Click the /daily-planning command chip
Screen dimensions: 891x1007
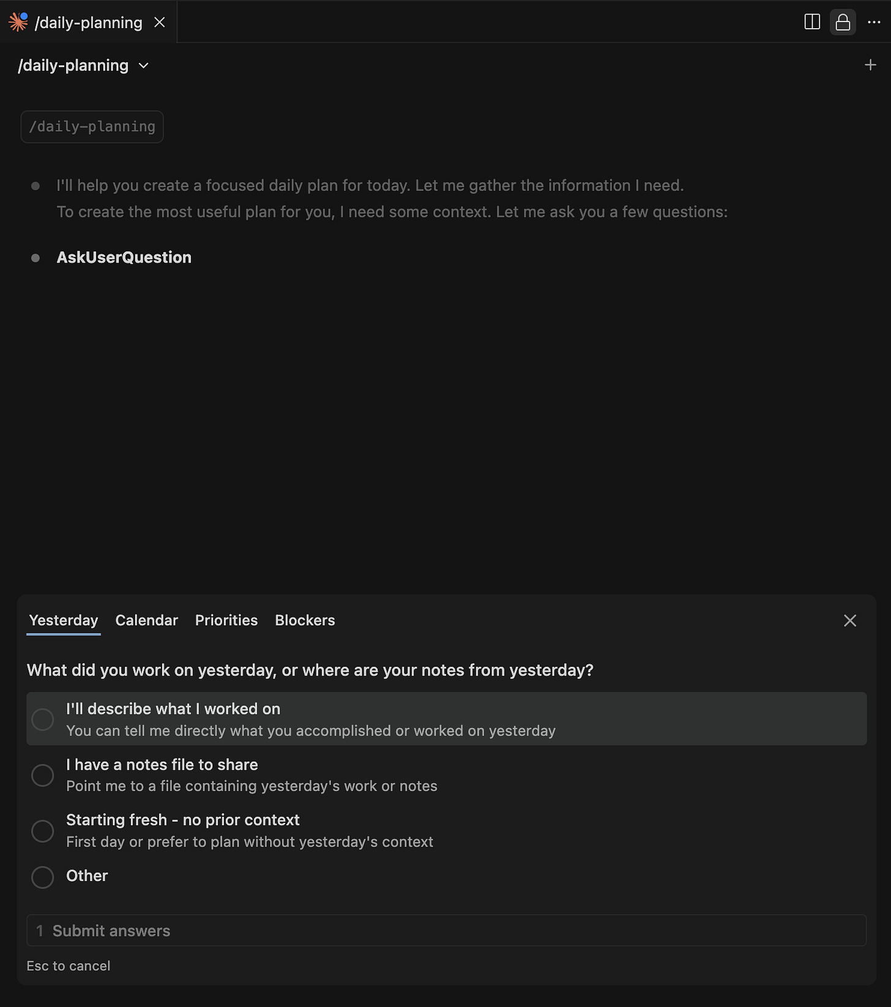point(92,127)
